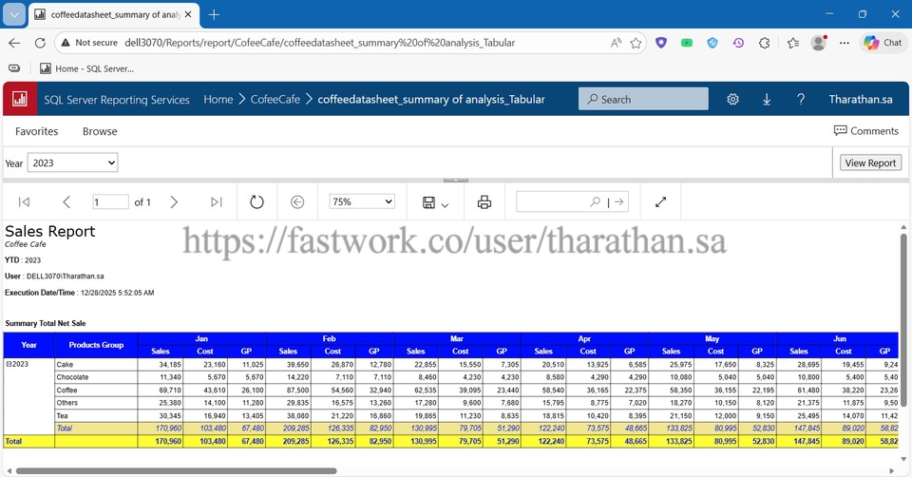The width and height of the screenshot is (912, 477).
Task: Switch report to full screen view
Action: click(661, 201)
